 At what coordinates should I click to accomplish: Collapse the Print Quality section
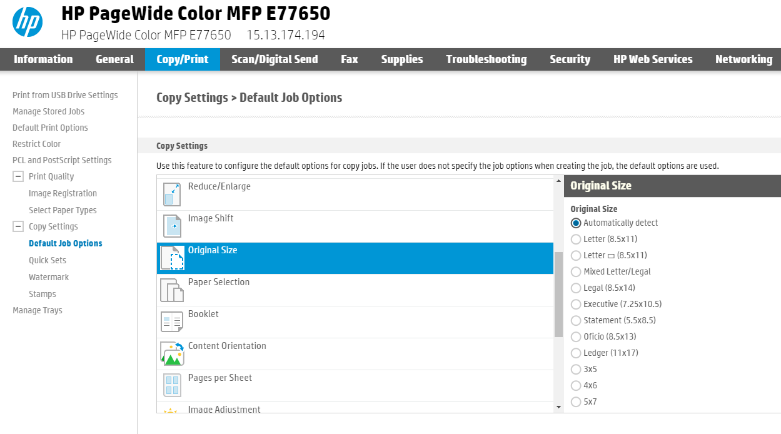coord(18,176)
